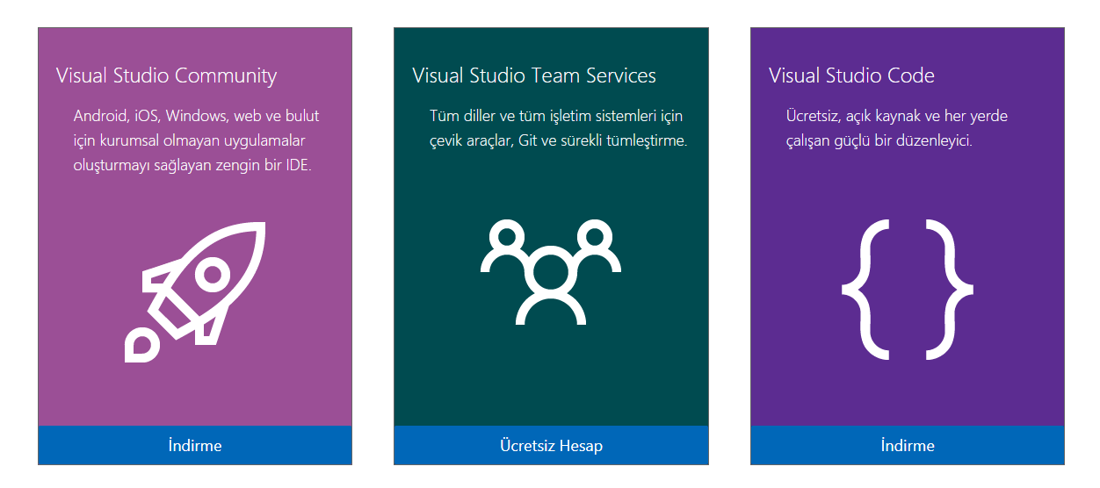Open the Visual Studio Team Services heading

point(534,75)
